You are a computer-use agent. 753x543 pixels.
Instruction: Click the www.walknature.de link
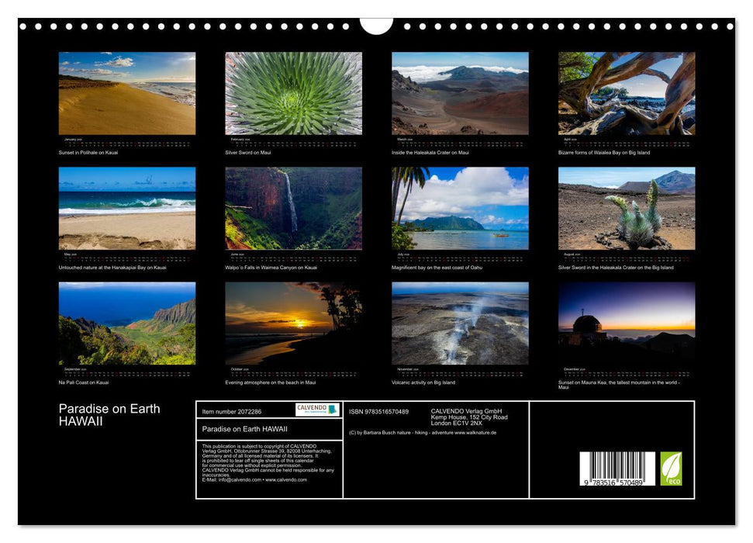[476, 431]
